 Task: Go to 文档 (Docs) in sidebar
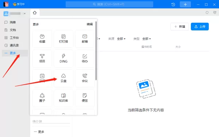15,30
